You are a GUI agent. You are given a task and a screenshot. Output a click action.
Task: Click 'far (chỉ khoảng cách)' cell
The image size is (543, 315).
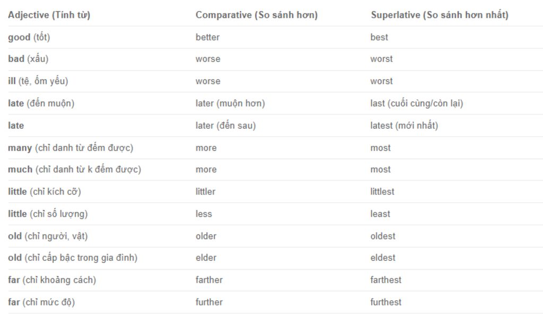click(x=52, y=280)
